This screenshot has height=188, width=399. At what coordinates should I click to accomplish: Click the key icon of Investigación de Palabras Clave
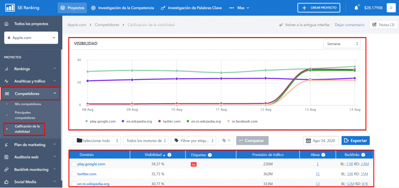163,8
